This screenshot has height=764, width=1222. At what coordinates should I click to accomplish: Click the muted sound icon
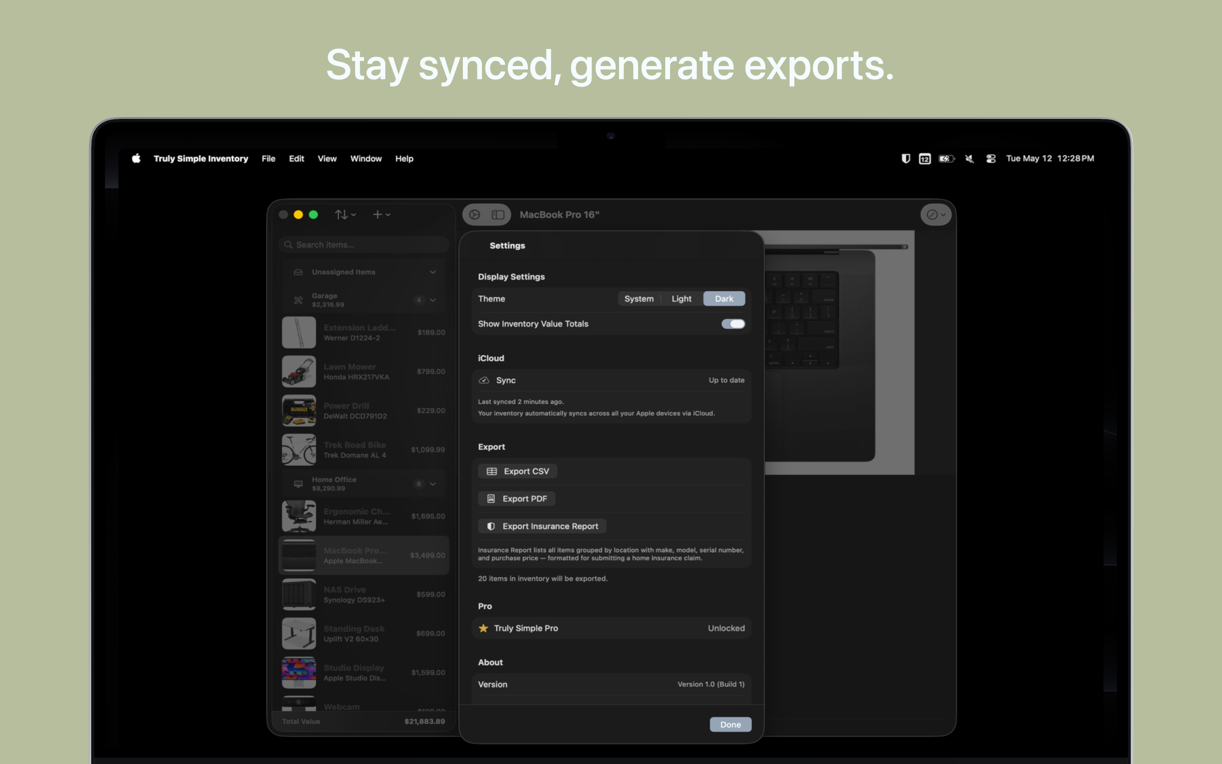point(969,159)
